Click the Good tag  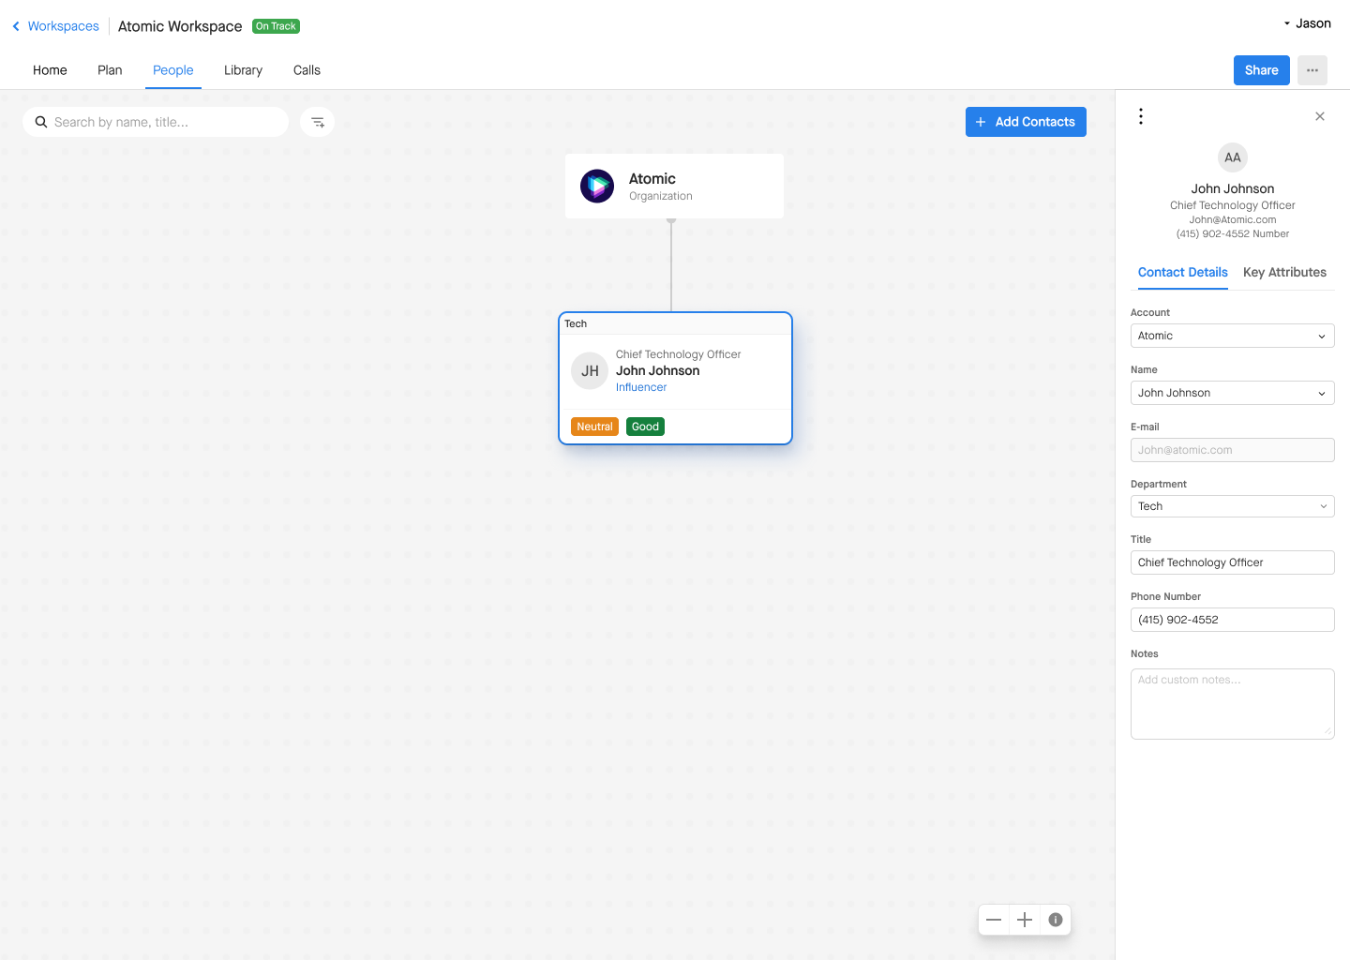tap(645, 427)
